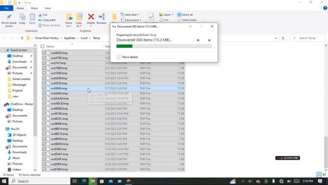This screenshot has height=185, width=328.
Task: Select the Share ribbon tab
Action: 34,8
